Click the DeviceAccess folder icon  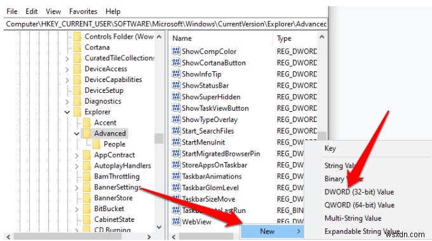click(x=78, y=69)
